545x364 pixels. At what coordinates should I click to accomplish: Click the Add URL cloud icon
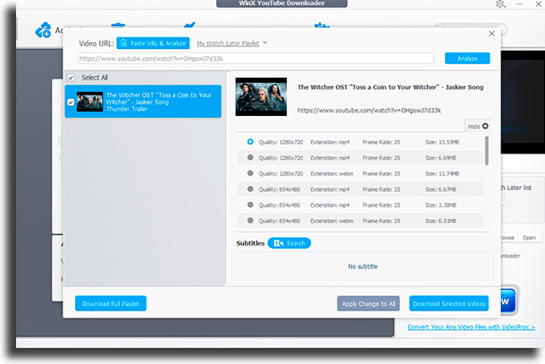43,30
